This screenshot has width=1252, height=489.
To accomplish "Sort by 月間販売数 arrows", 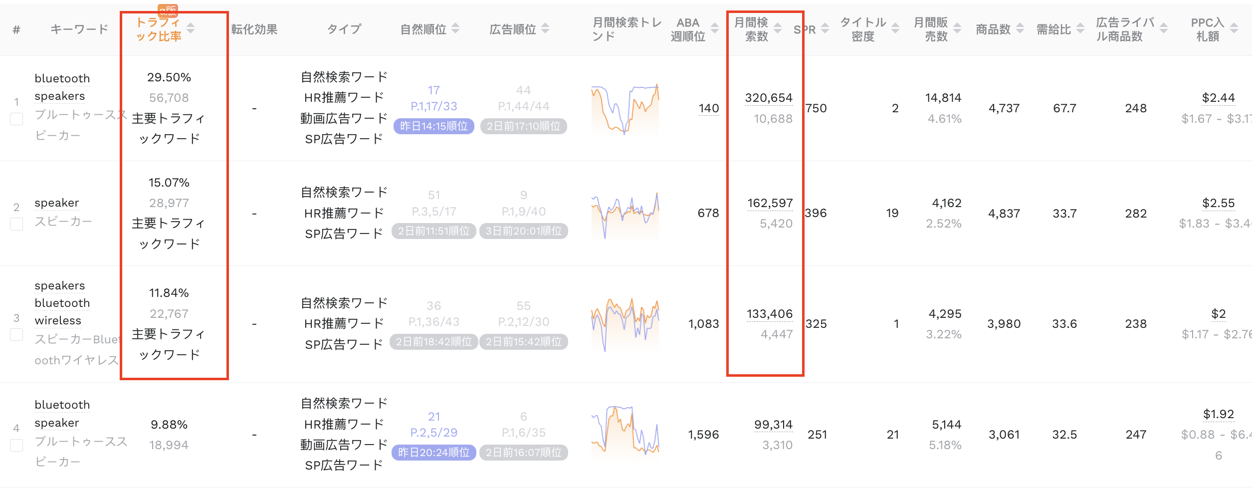I will pyautogui.click(x=957, y=29).
